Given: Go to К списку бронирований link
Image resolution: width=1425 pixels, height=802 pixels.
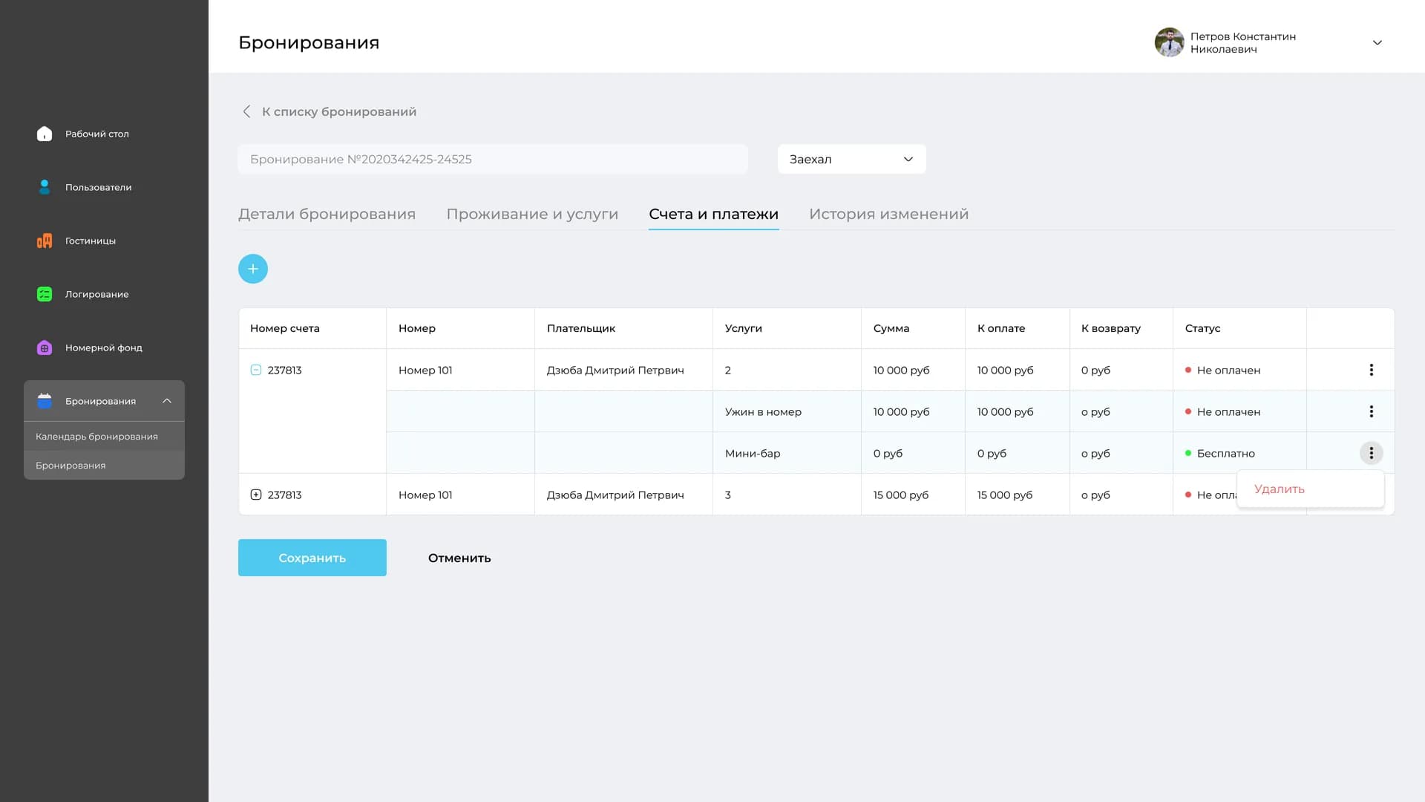Looking at the screenshot, I should click(339, 111).
